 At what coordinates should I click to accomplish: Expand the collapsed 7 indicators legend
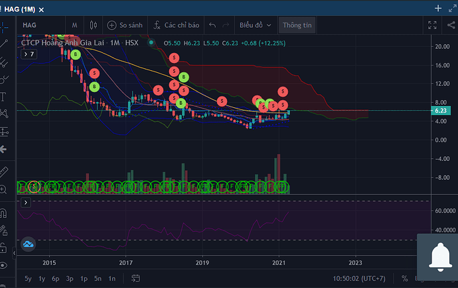click(29, 54)
